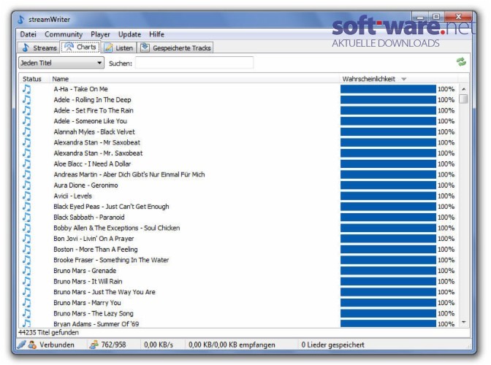Select the row Bruno Mars - Just The Way You Are
Viewport: 491px width, 365px height.
point(239,292)
